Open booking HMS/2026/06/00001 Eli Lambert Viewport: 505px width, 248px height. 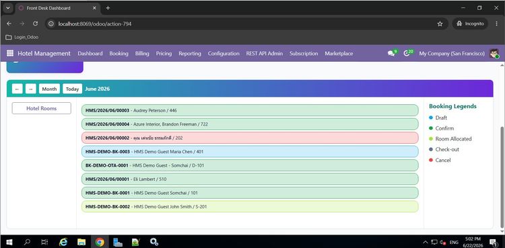tap(250, 179)
